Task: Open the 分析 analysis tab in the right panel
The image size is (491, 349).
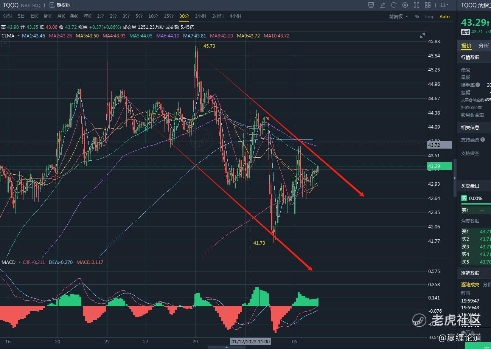Action: click(484, 46)
